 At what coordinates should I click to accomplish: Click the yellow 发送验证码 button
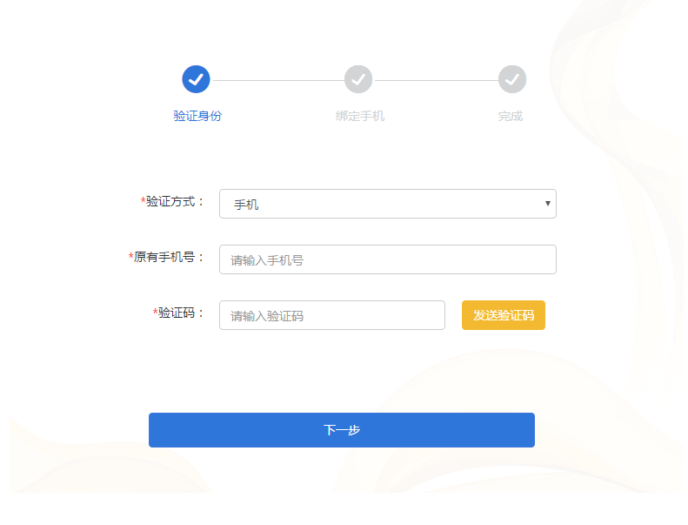[504, 315]
